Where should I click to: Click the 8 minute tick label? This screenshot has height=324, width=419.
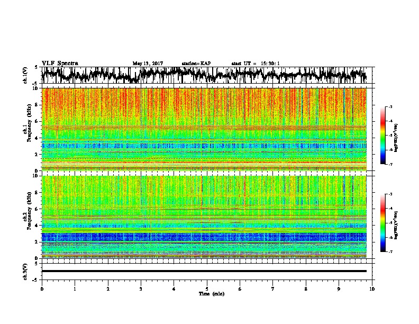[306, 289]
